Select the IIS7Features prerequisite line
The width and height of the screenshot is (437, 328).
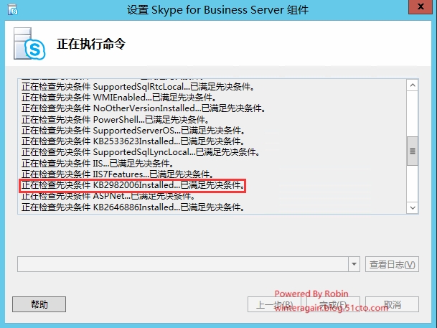[x=118, y=174]
